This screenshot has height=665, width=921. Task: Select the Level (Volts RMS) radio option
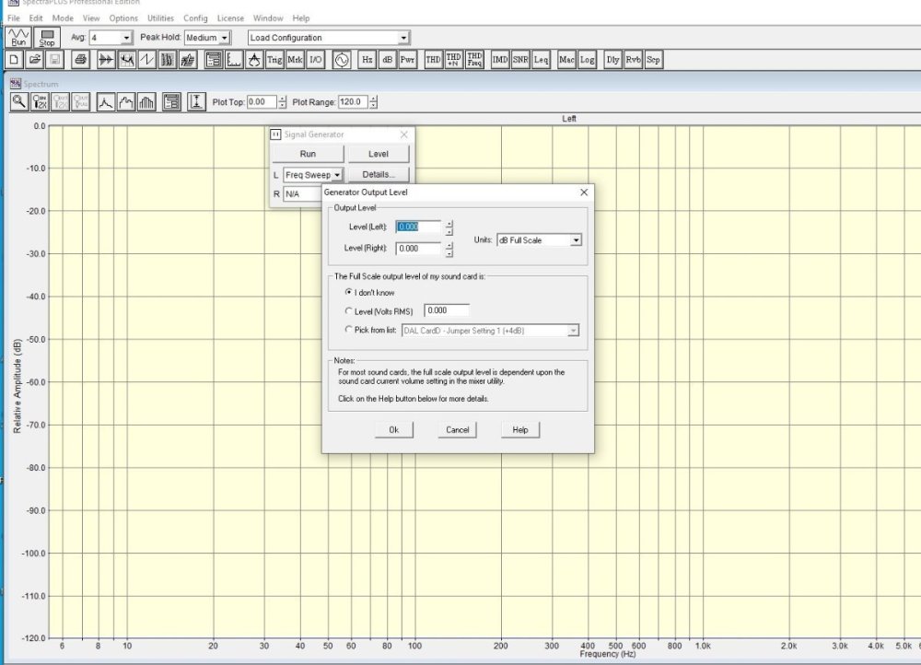coord(348,311)
